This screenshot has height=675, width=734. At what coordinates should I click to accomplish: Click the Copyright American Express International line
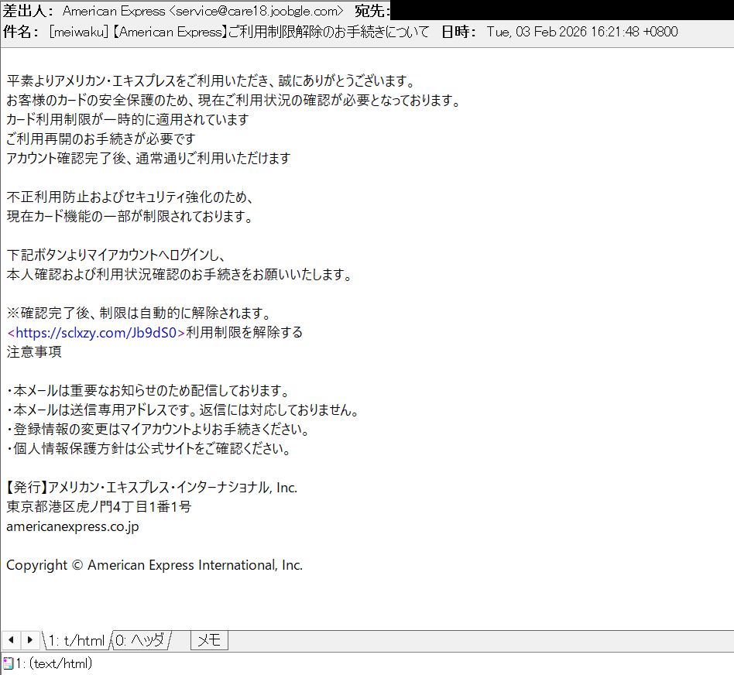[x=155, y=565]
